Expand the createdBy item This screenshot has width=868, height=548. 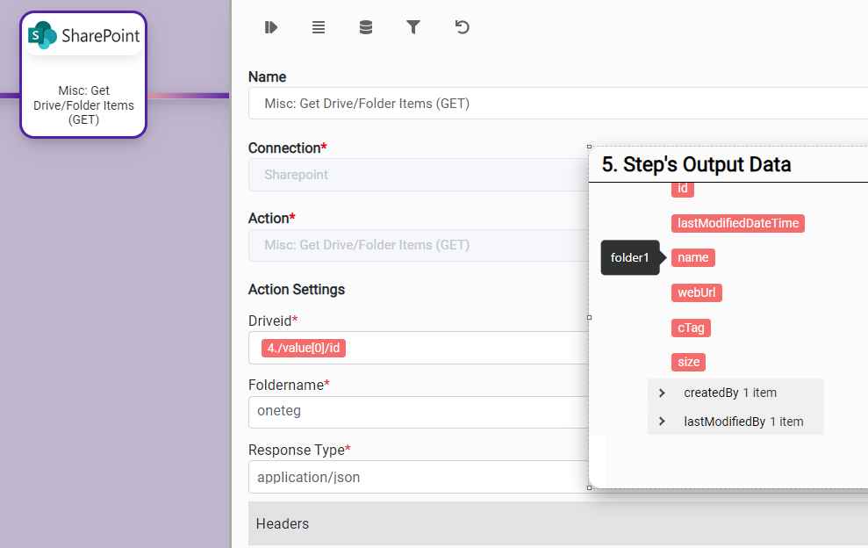(x=662, y=393)
